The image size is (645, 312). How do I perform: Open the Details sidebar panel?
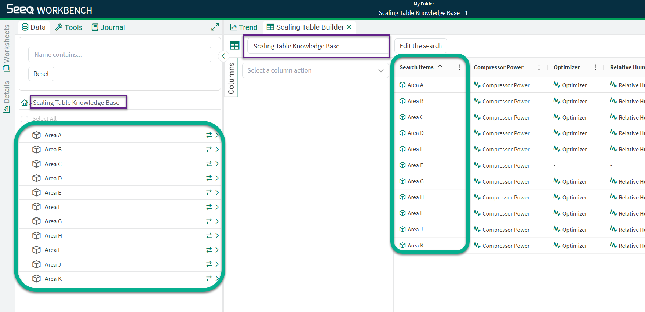click(x=7, y=97)
